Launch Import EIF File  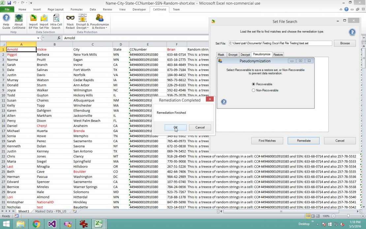click(x=33, y=21)
